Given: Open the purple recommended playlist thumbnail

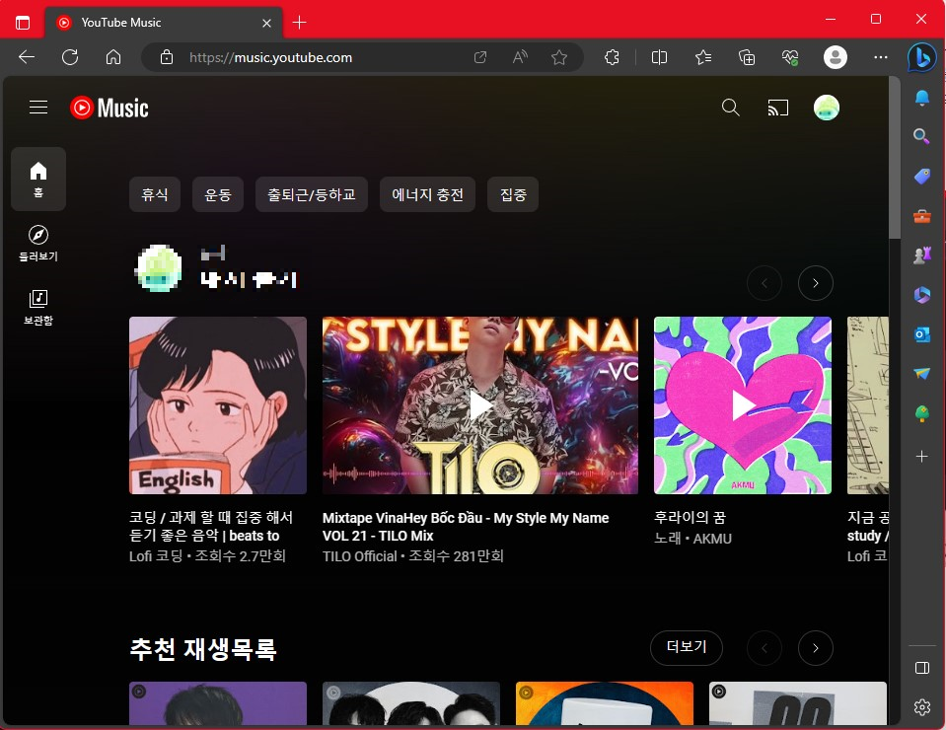Looking at the screenshot, I should point(218,703).
